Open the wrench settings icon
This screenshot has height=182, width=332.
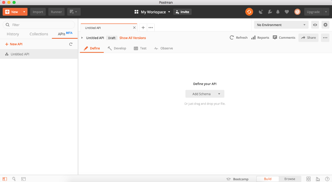click(x=270, y=12)
